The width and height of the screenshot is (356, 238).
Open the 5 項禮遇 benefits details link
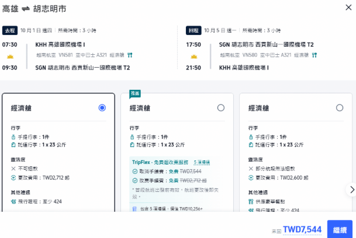(202, 162)
